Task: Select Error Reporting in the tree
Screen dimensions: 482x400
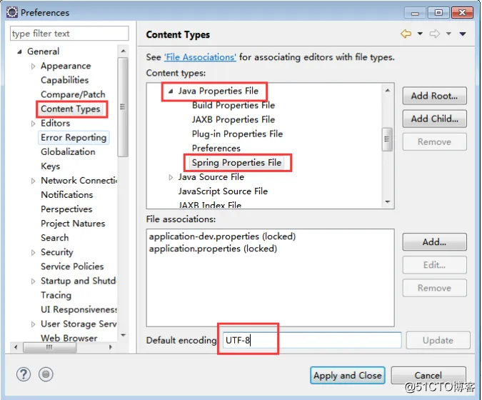Action: [74, 137]
